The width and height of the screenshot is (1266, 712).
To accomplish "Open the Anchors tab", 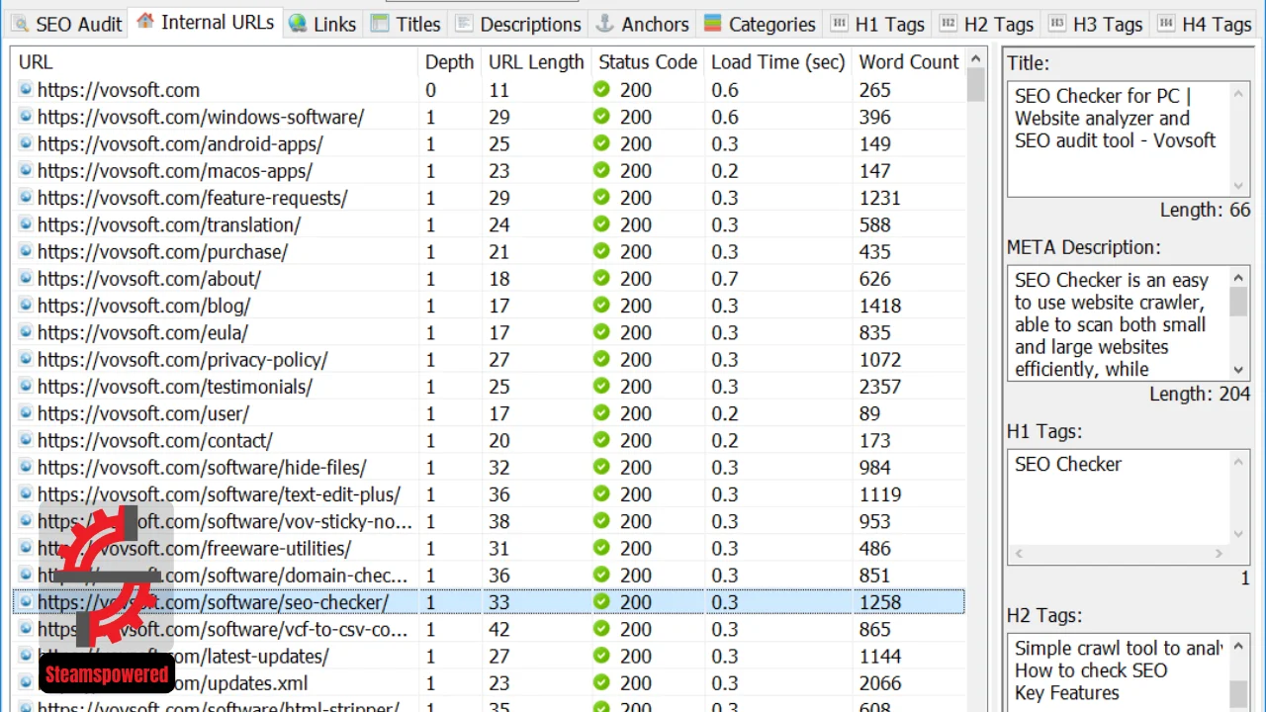I will point(642,24).
